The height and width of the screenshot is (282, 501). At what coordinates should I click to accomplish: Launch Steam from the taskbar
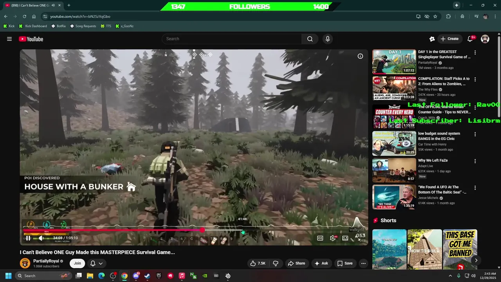click(147, 276)
